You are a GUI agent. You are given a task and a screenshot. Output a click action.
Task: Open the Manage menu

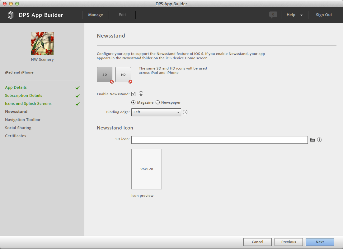tap(96, 15)
